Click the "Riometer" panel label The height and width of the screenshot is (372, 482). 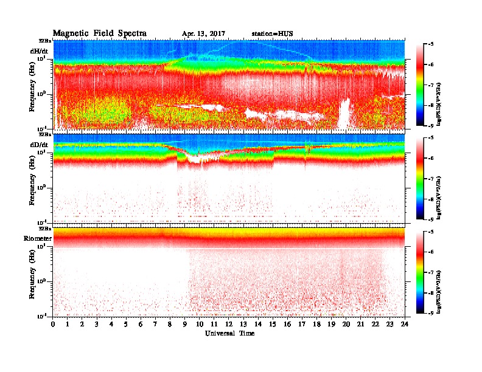tap(38, 238)
